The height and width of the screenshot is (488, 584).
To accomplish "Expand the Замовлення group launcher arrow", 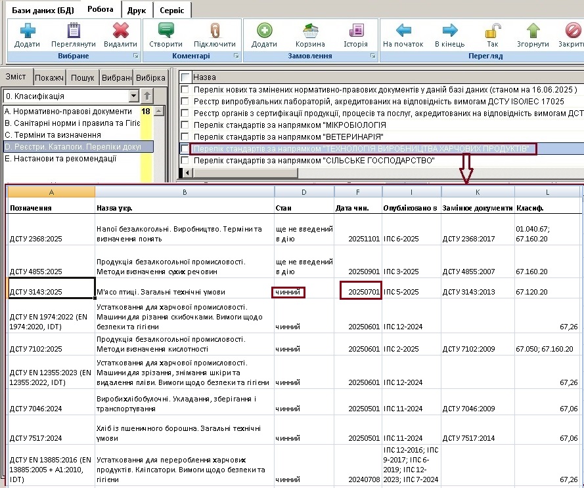I will coord(372,56).
